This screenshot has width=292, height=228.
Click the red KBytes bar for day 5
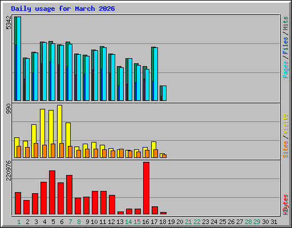(x=52, y=193)
